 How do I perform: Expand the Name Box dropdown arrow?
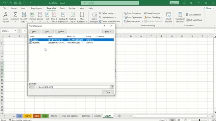click(x=15, y=31)
